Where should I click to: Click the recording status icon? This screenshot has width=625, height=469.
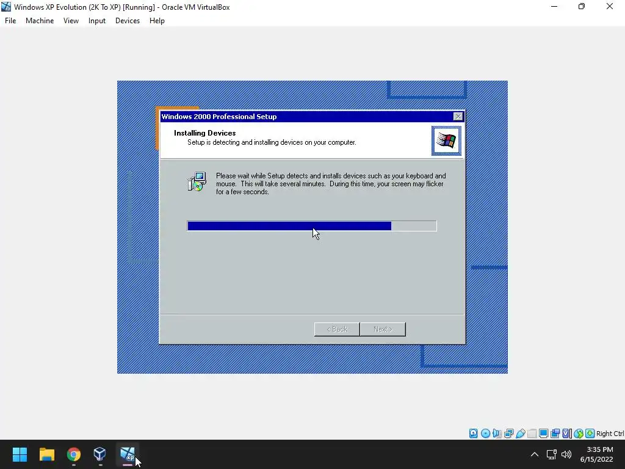click(555, 434)
